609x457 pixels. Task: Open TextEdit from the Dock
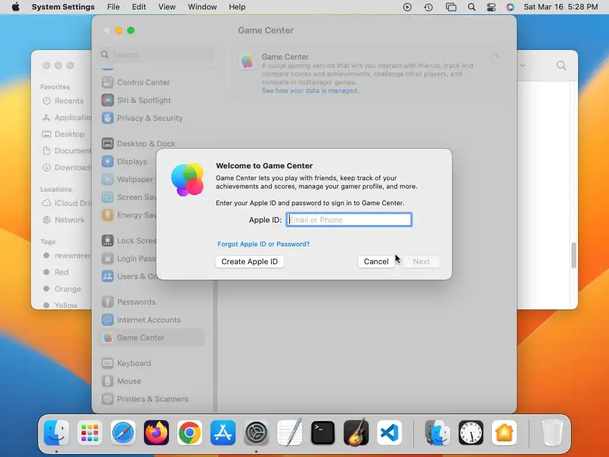tap(290, 432)
